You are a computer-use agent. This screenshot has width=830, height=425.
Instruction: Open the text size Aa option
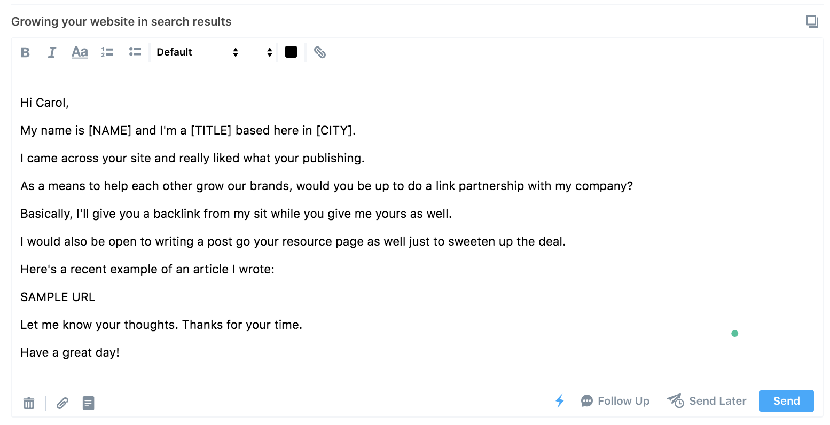(80, 52)
